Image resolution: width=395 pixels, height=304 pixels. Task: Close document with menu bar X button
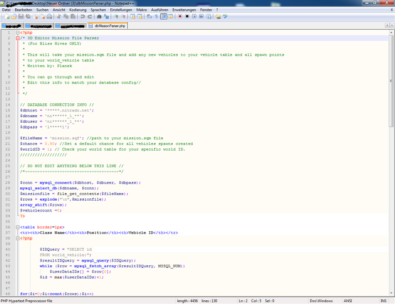pos(392,10)
